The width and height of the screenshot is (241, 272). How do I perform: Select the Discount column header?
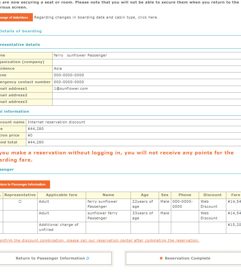click(212, 195)
